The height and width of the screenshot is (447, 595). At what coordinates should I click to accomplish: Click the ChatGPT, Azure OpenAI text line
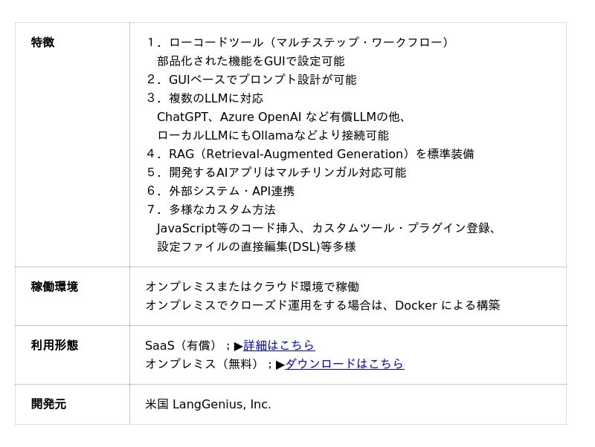pos(281,117)
